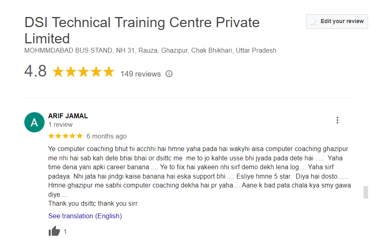The image size is (392, 247).
Task: Click the pencil icon in Edit review
Action: click(x=314, y=22)
